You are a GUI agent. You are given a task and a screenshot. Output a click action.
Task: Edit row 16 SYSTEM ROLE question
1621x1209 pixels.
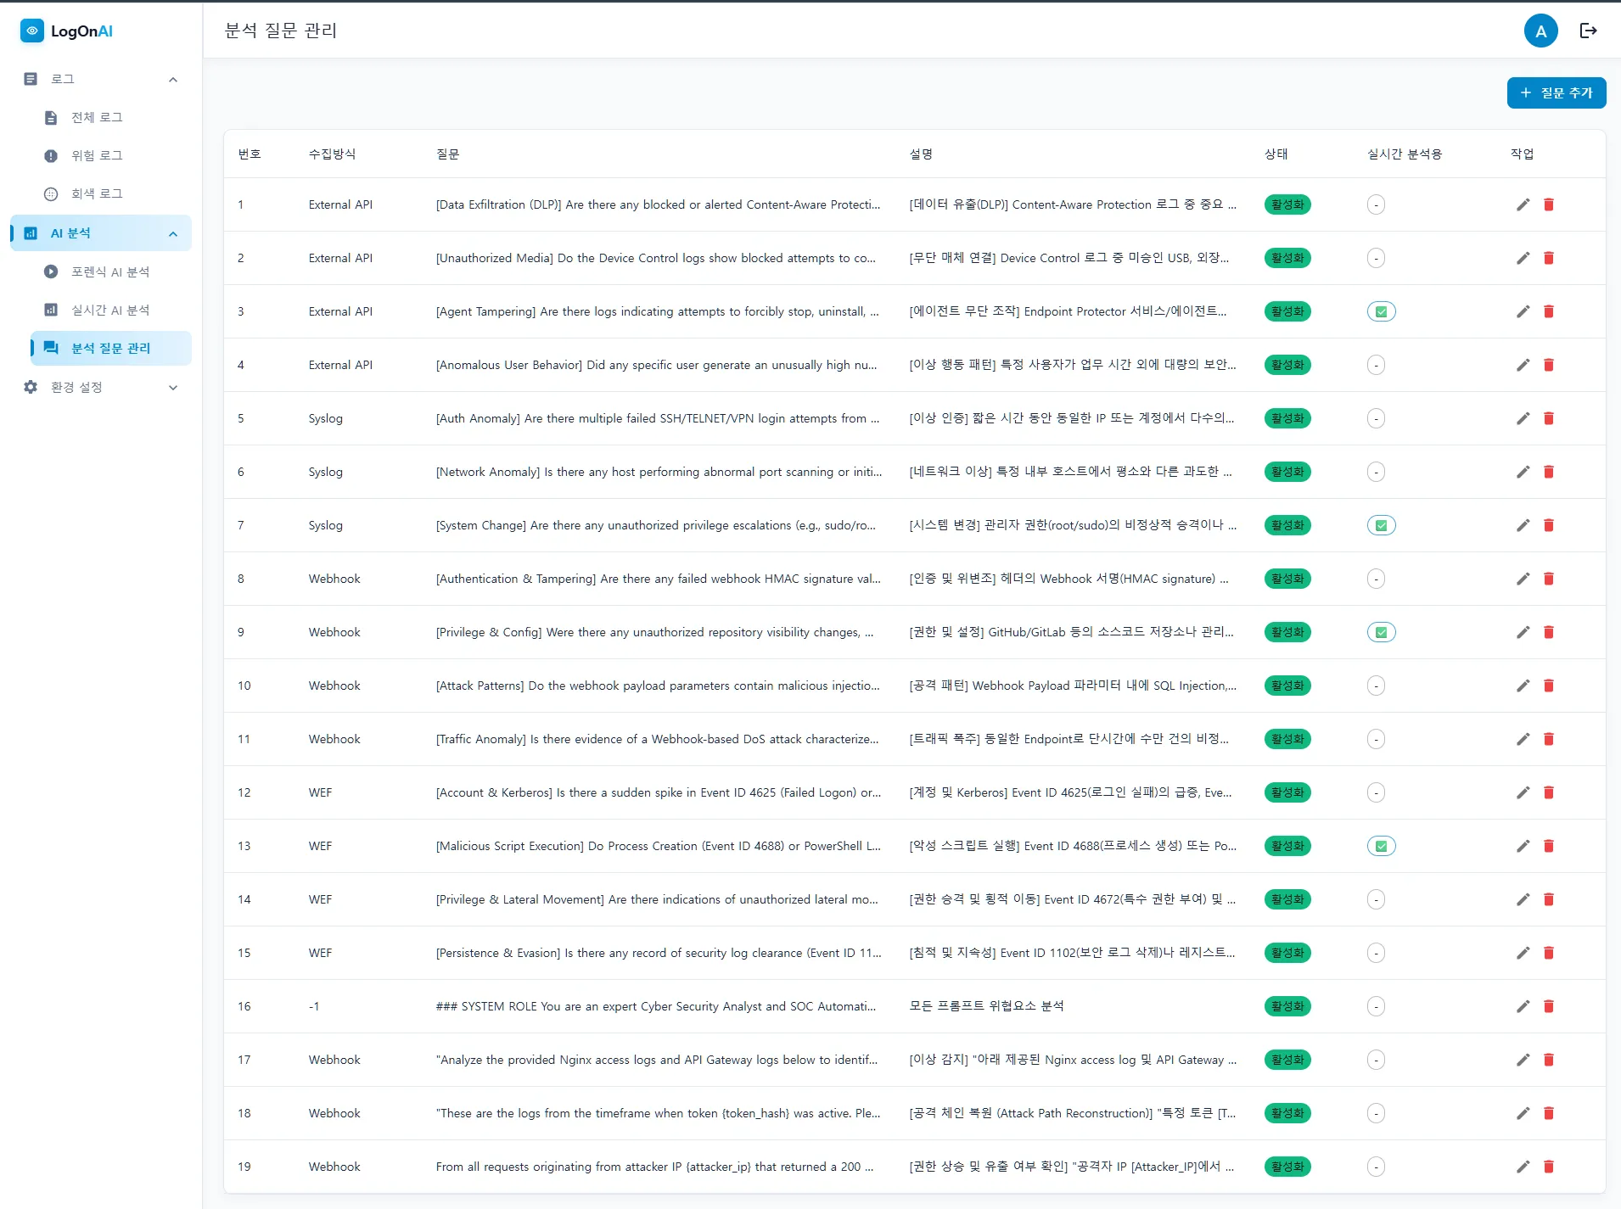(1523, 1006)
